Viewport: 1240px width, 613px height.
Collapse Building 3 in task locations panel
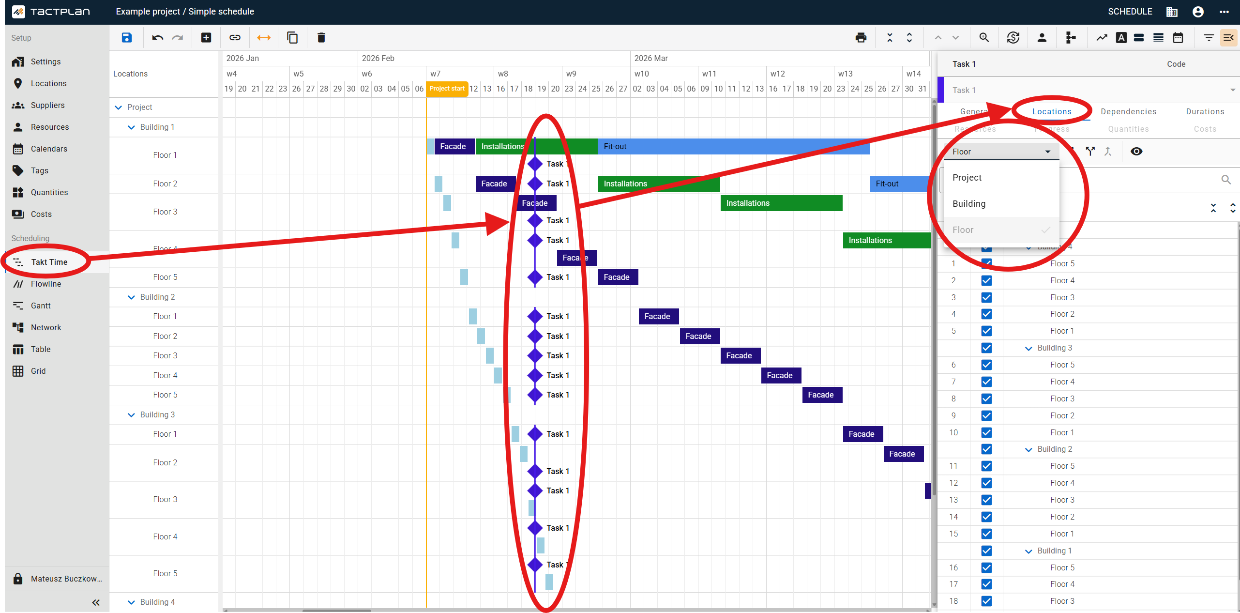[x=1028, y=348]
